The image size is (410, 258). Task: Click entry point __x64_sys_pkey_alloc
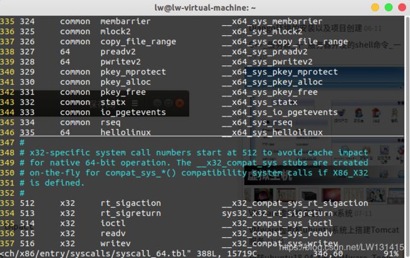(x=272, y=82)
